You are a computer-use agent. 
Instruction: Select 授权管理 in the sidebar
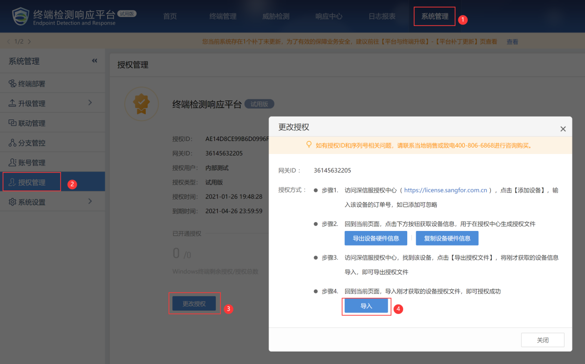[x=52, y=182]
